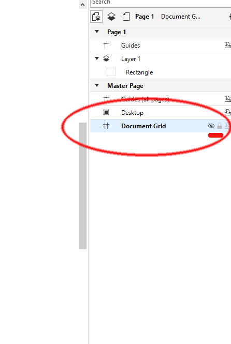Click the Rectangle object thumbnail
231x344 pixels.
(x=111, y=72)
